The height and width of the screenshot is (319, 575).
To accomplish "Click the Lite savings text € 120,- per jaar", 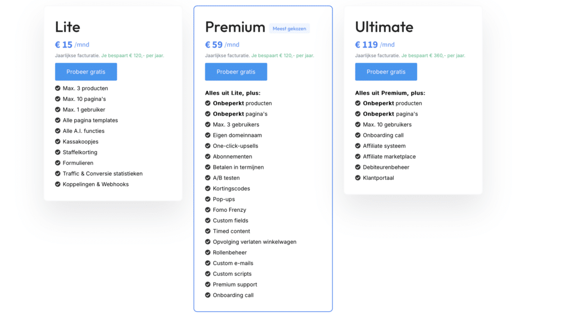I will click(x=133, y=56).
